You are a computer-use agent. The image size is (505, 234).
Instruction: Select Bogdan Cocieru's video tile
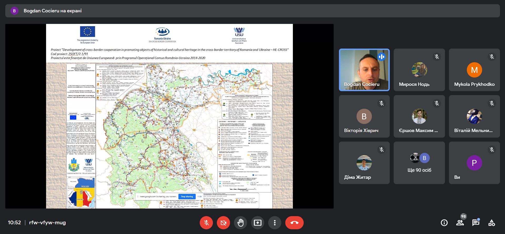(364, 70)
